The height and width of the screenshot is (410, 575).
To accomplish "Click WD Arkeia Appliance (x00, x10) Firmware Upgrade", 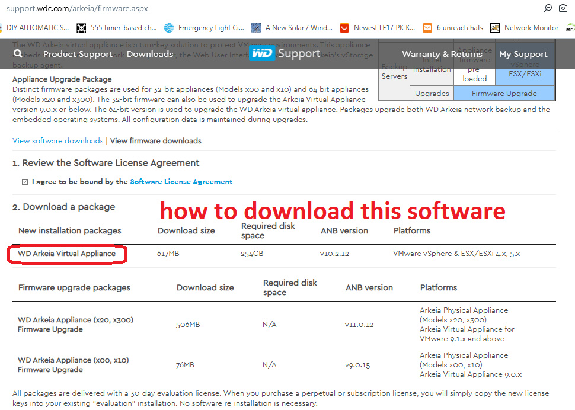I will click(74, 365).
